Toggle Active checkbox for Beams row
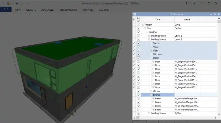The height and width of the screenshot is (123, 221). [138, 95]
